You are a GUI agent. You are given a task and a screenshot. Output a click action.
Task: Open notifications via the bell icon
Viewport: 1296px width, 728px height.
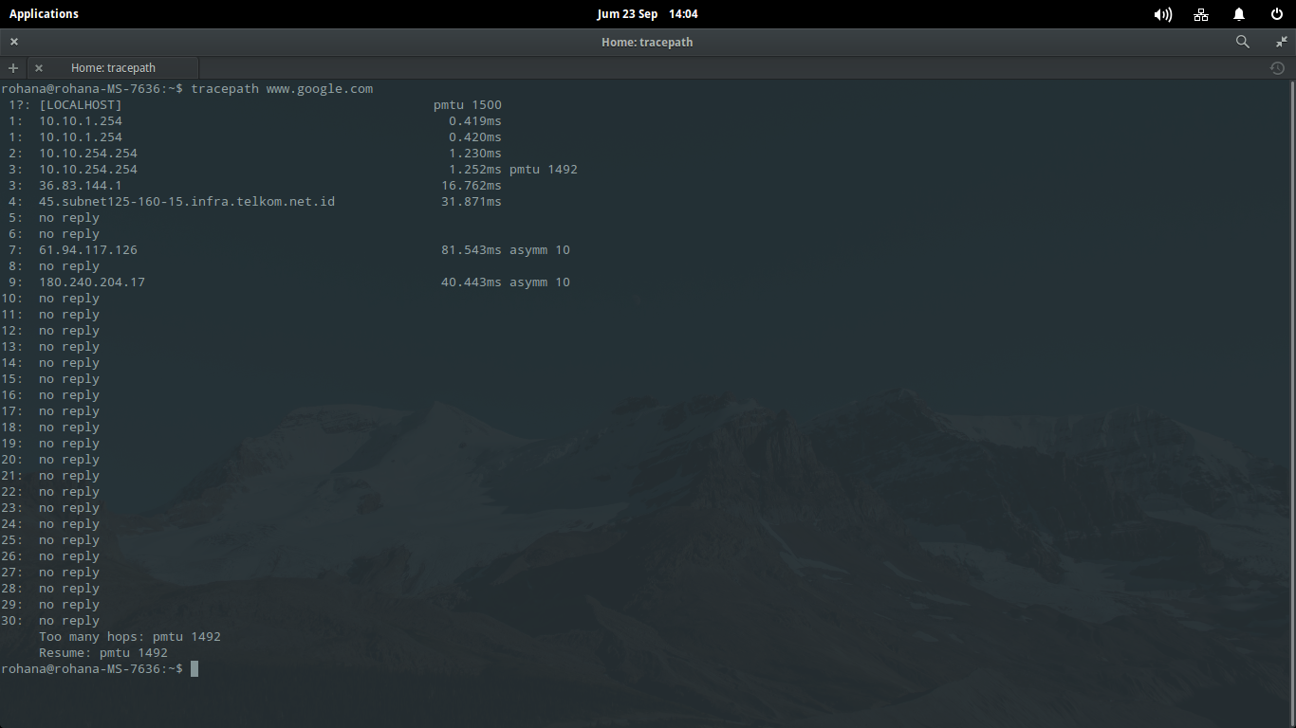1238,13
